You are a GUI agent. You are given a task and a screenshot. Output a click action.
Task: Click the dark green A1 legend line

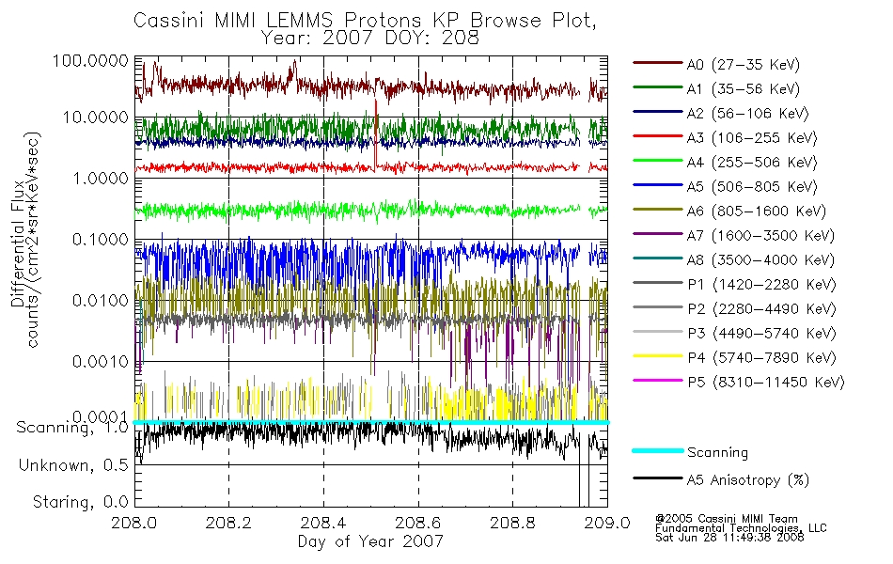[657, 87]
